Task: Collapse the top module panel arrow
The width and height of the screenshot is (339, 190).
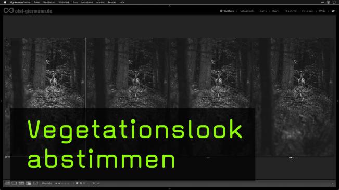Action: (170, 6)
